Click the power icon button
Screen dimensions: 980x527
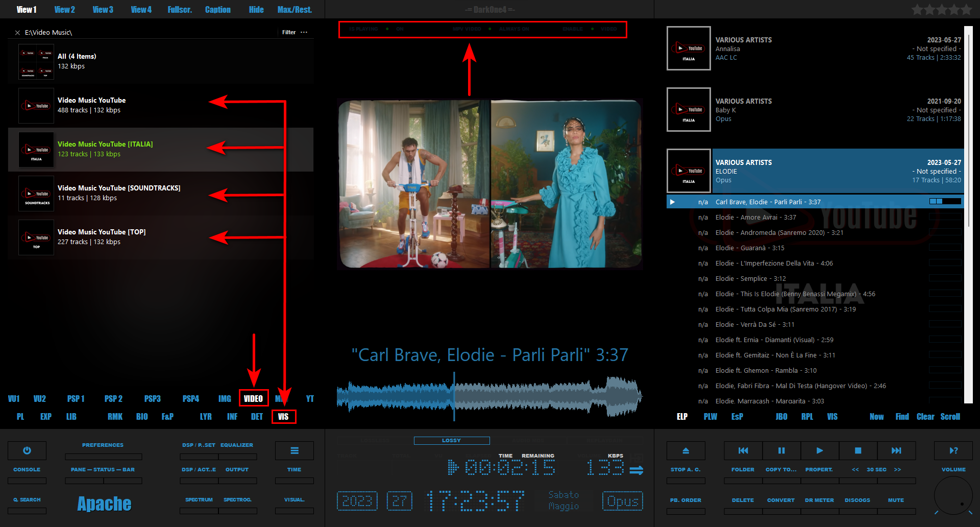tap(27, 450)
